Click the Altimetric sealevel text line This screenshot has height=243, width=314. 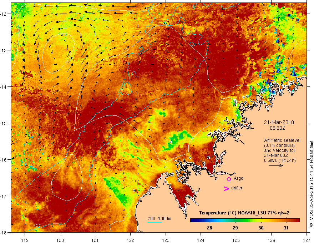(282, 140)
